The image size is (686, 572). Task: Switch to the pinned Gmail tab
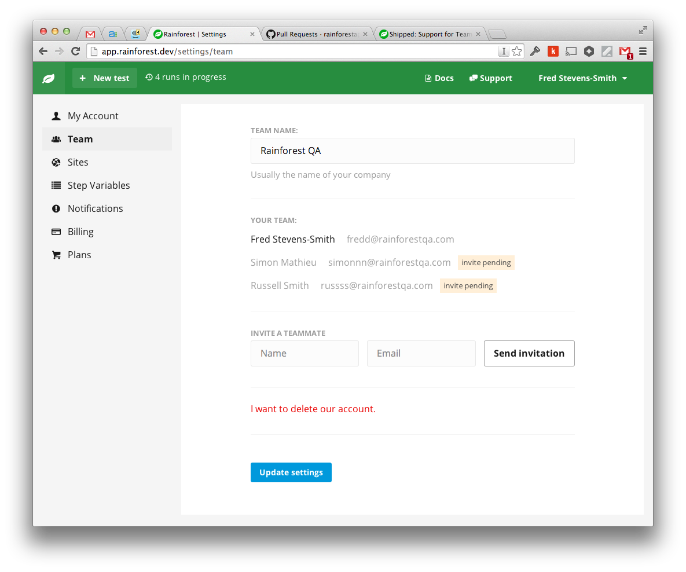(x=90, y=34)
